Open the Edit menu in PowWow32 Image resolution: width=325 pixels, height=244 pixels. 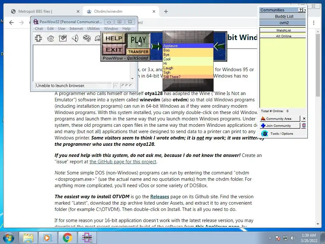pos(50,28)
